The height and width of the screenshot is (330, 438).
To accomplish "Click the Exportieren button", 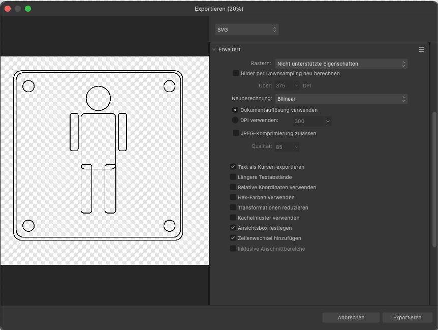I will coord(407,317).
